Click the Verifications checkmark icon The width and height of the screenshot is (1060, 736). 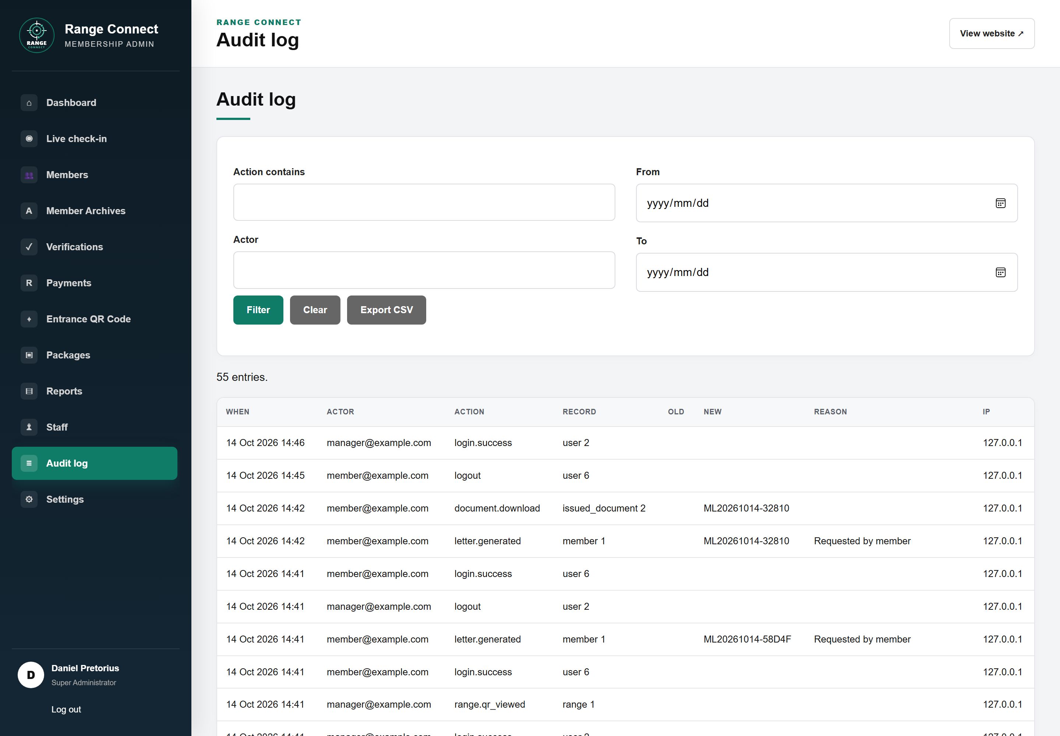[29, 247]
